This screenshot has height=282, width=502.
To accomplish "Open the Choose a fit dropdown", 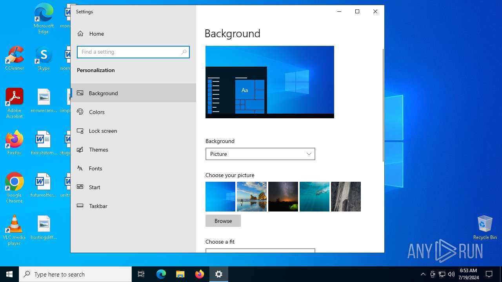I will (260, 251).
